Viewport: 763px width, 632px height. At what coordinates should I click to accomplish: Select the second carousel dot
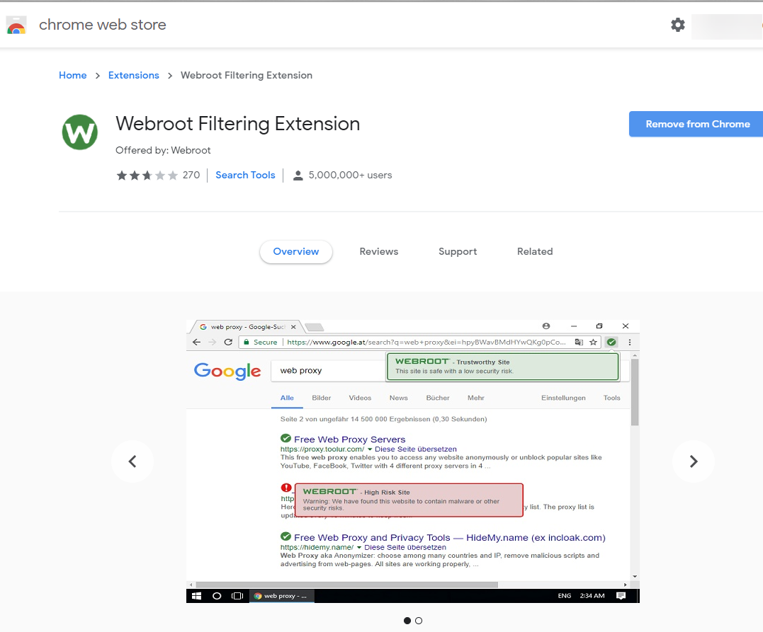419,621
